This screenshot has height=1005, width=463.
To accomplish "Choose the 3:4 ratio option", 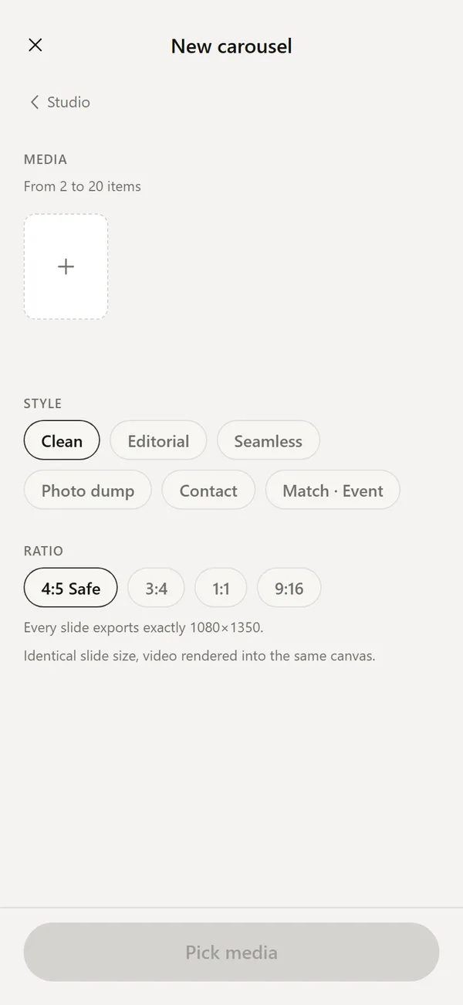I will [x=157, y=589].
